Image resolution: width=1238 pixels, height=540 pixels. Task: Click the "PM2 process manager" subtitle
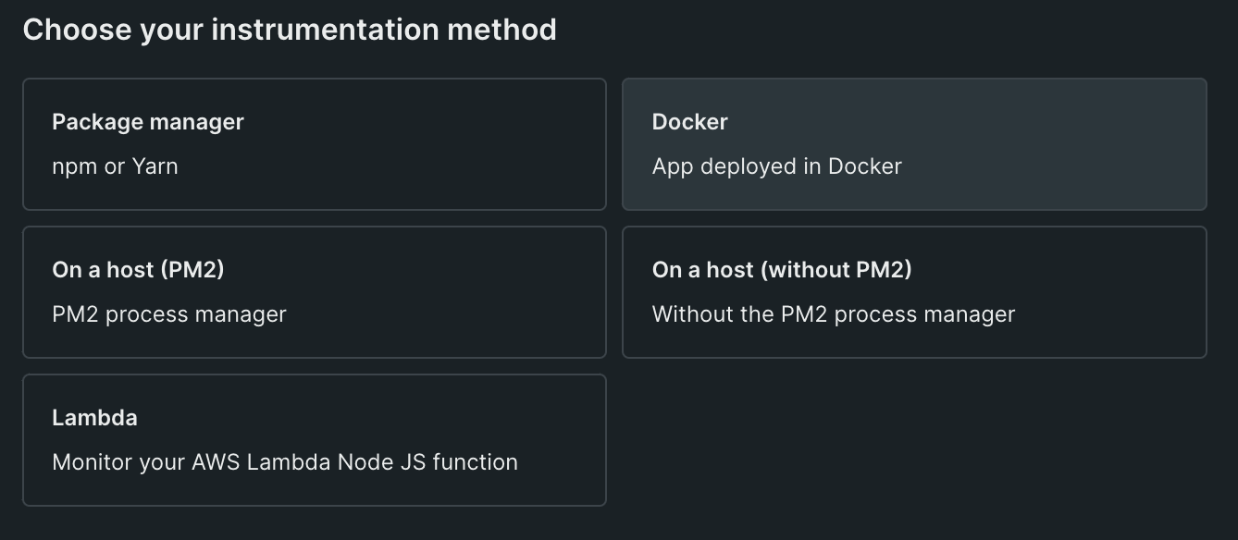(x=169, y=314)
